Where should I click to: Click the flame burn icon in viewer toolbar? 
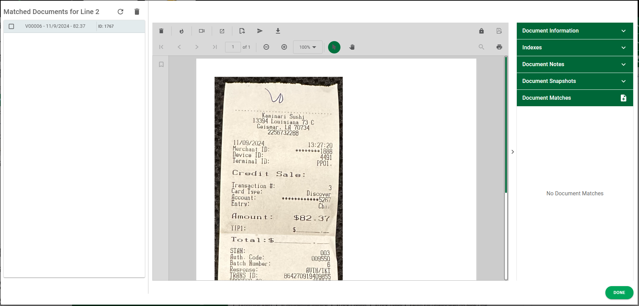(182, 31)
